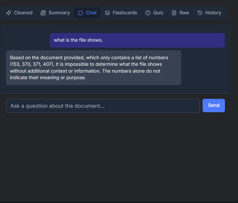Screen dimensions: 238x203
Task: Open the Quiz tab
Action: 154,13
